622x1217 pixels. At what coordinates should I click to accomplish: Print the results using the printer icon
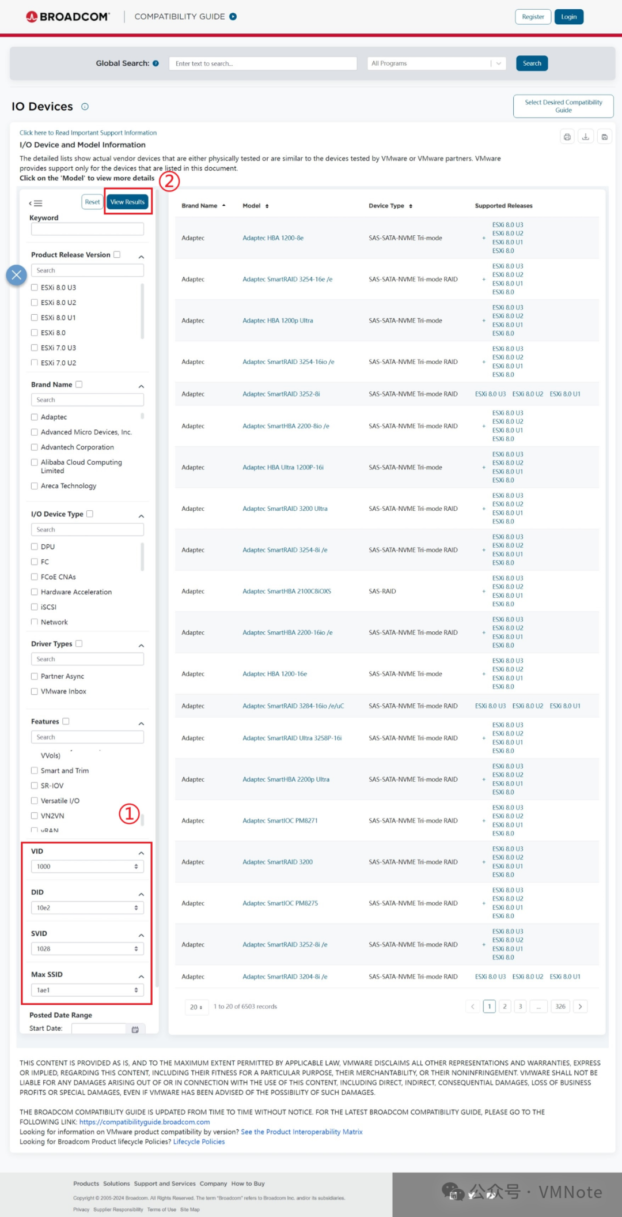[x=567, y=137]
